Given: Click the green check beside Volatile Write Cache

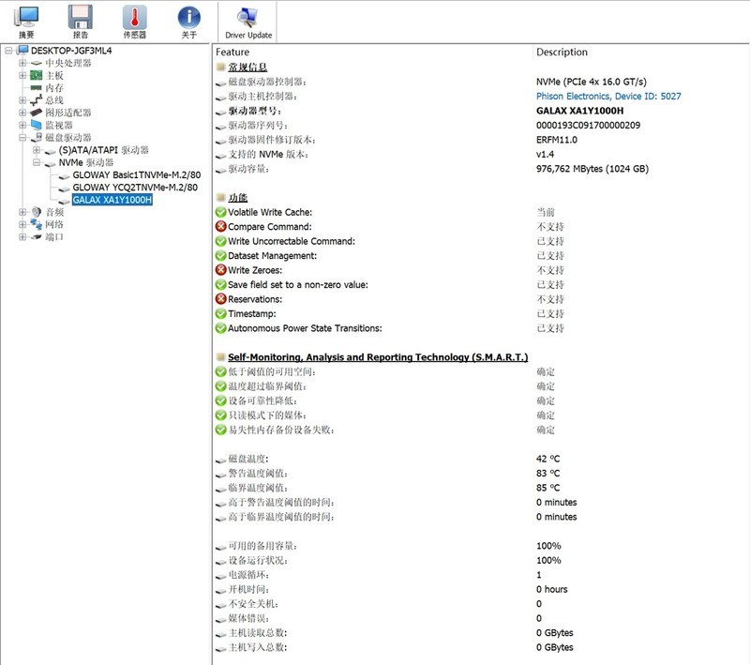Looking at the screenshot, I should [220, 212].
